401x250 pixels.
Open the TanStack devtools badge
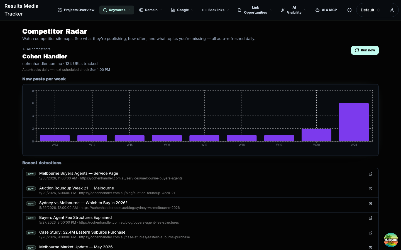391,240
